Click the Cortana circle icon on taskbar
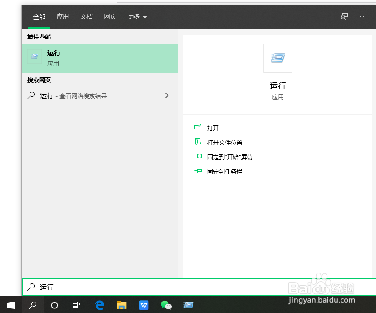376x313 pixels. [x=54, y=305]
